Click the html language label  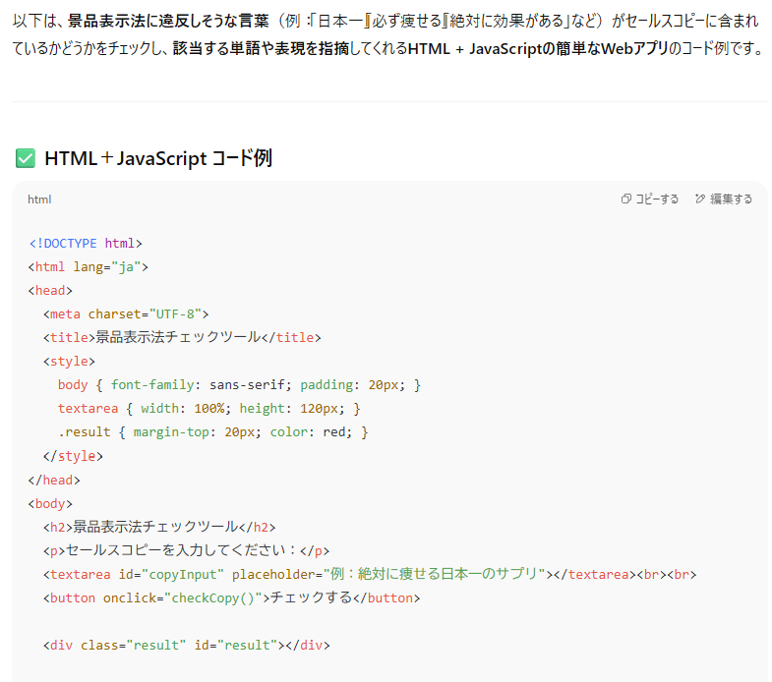click(39, 199)
